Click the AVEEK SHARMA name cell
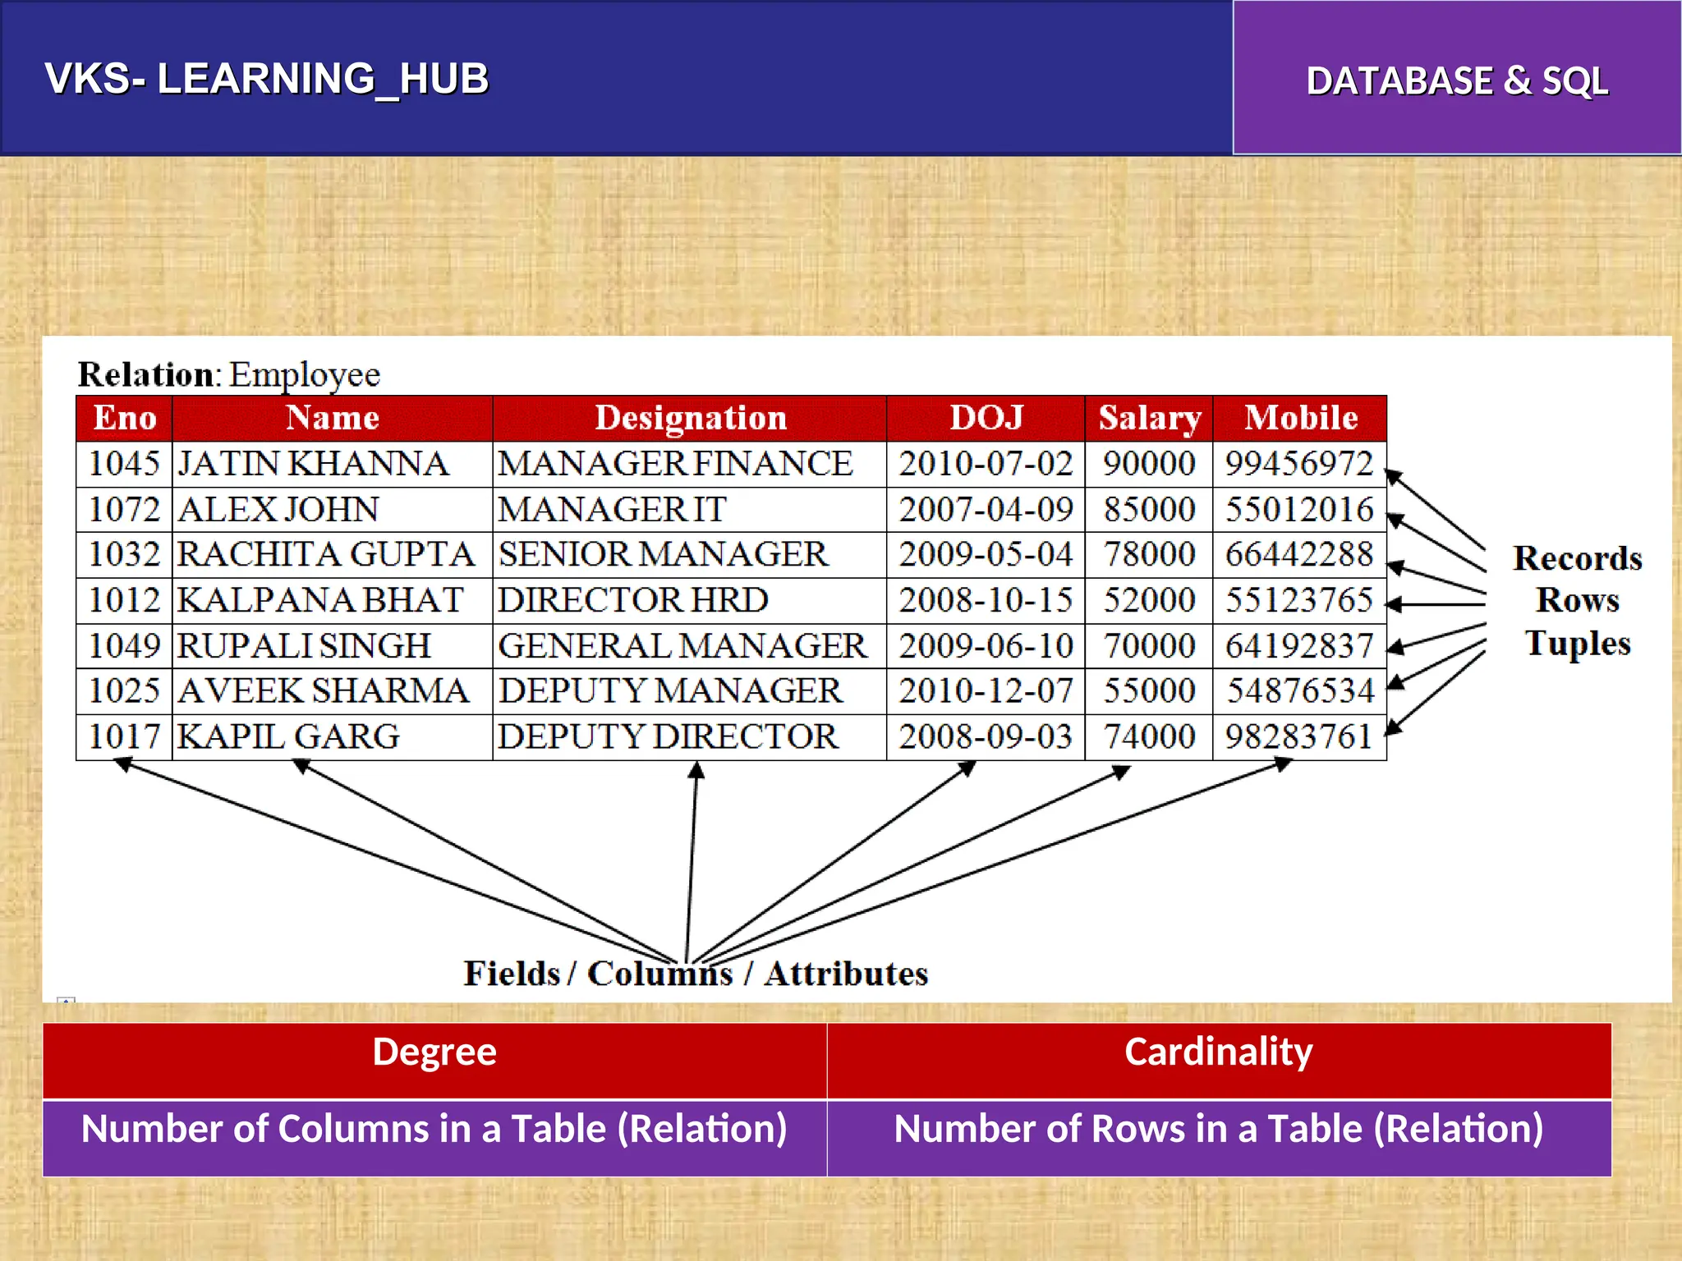 click(x=333, y=691)
